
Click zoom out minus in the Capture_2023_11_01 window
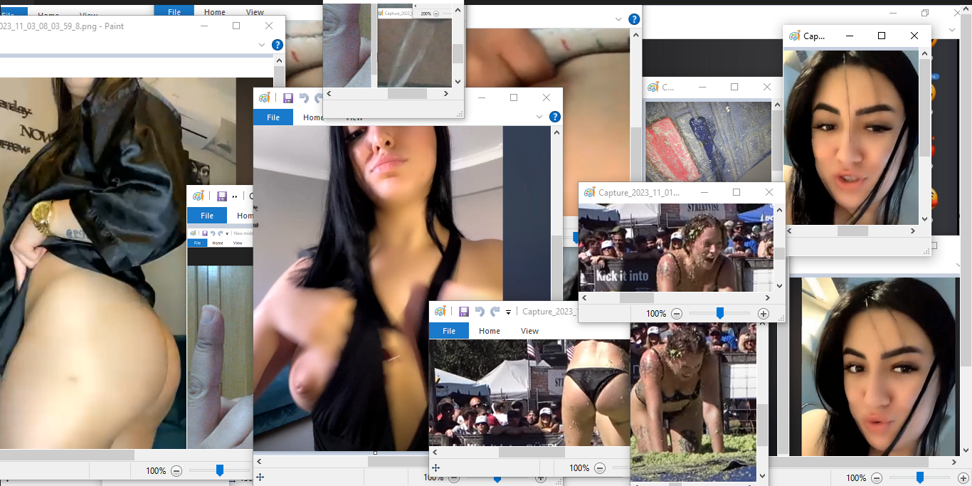point(677,314)
